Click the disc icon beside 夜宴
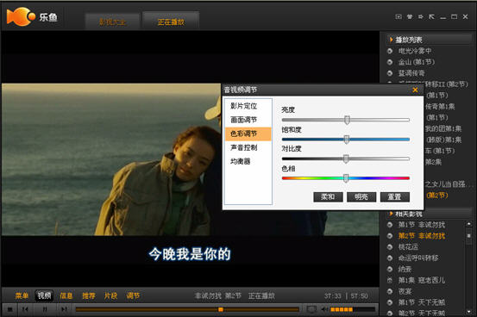This screenshot has height=317, width=477. point(390,291)
